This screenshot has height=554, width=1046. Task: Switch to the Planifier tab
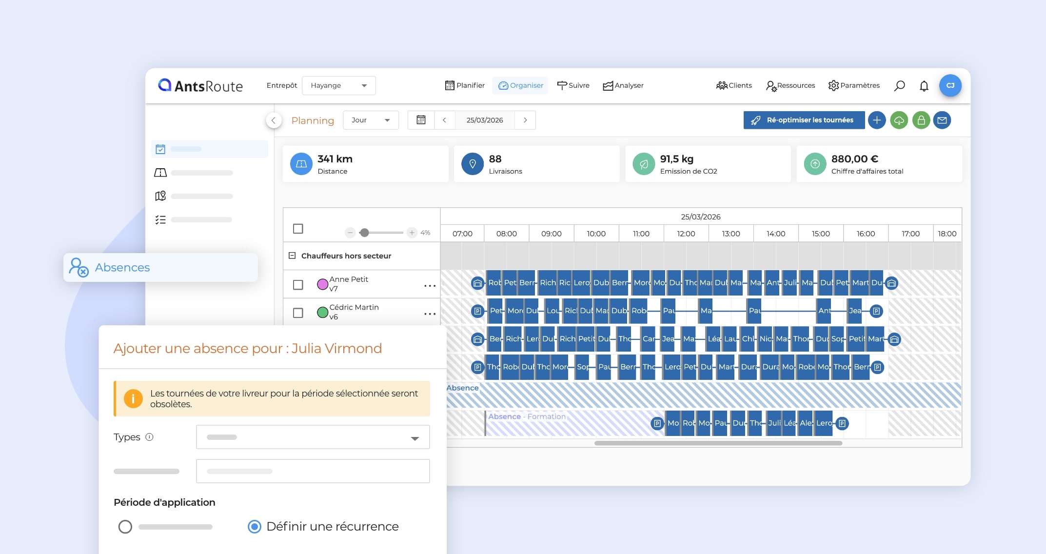465,85
